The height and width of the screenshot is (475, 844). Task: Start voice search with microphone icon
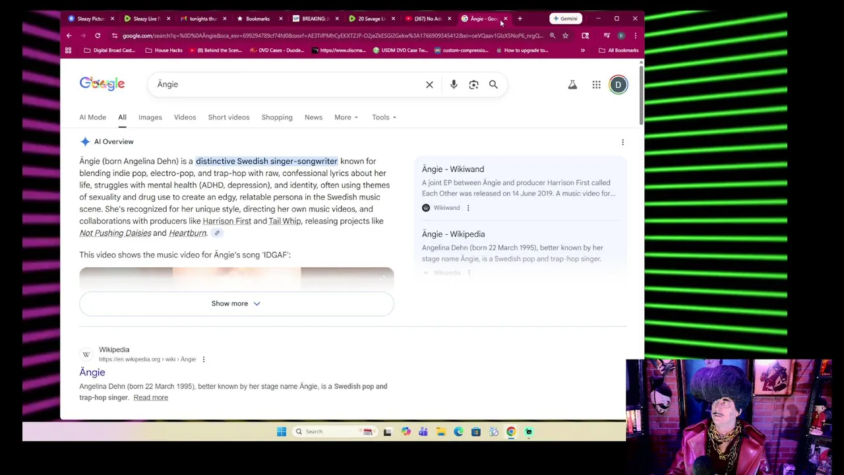[x=454, y=84]
